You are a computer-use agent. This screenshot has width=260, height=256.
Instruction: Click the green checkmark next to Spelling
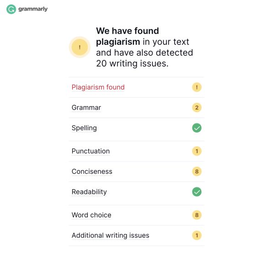pyautogui.click(x=196, y=128)
